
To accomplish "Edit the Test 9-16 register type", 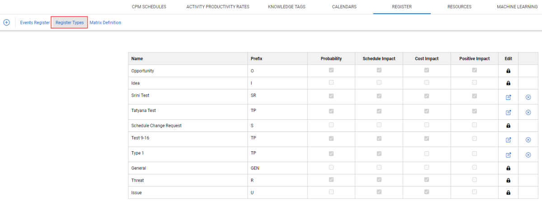I will [x=508, y=140].
